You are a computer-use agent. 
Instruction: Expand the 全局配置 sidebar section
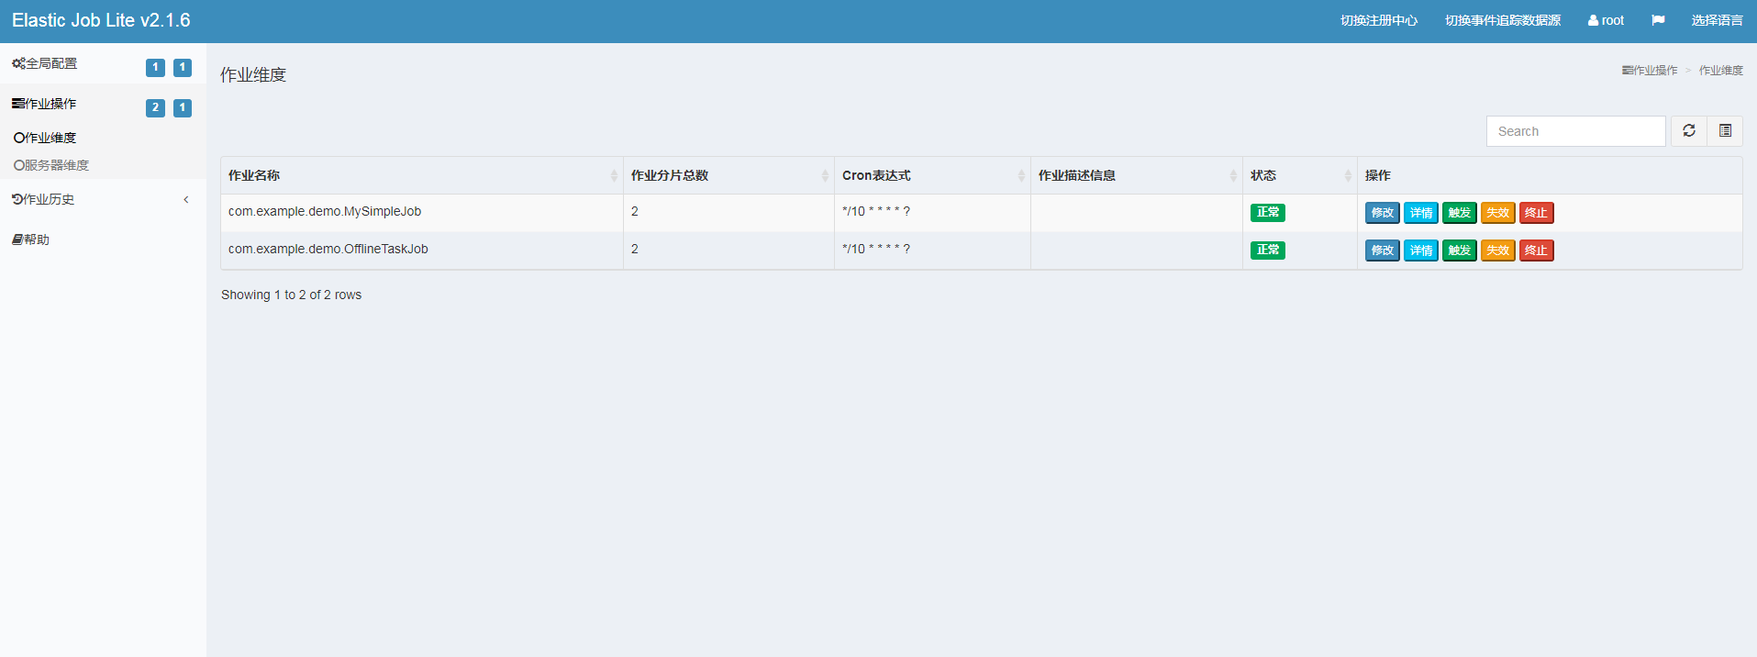point(51,64)
